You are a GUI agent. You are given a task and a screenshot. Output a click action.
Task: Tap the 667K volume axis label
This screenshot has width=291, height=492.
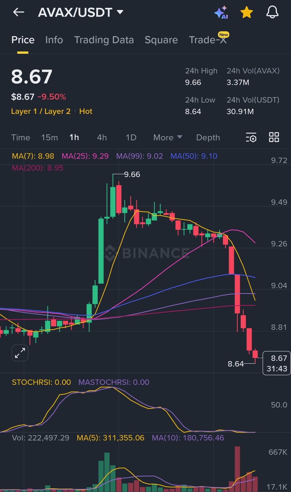[278, 452]
